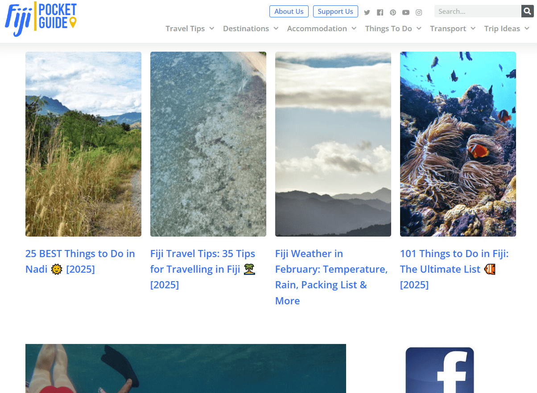Click the About Us button

click(x=289, y=11)
